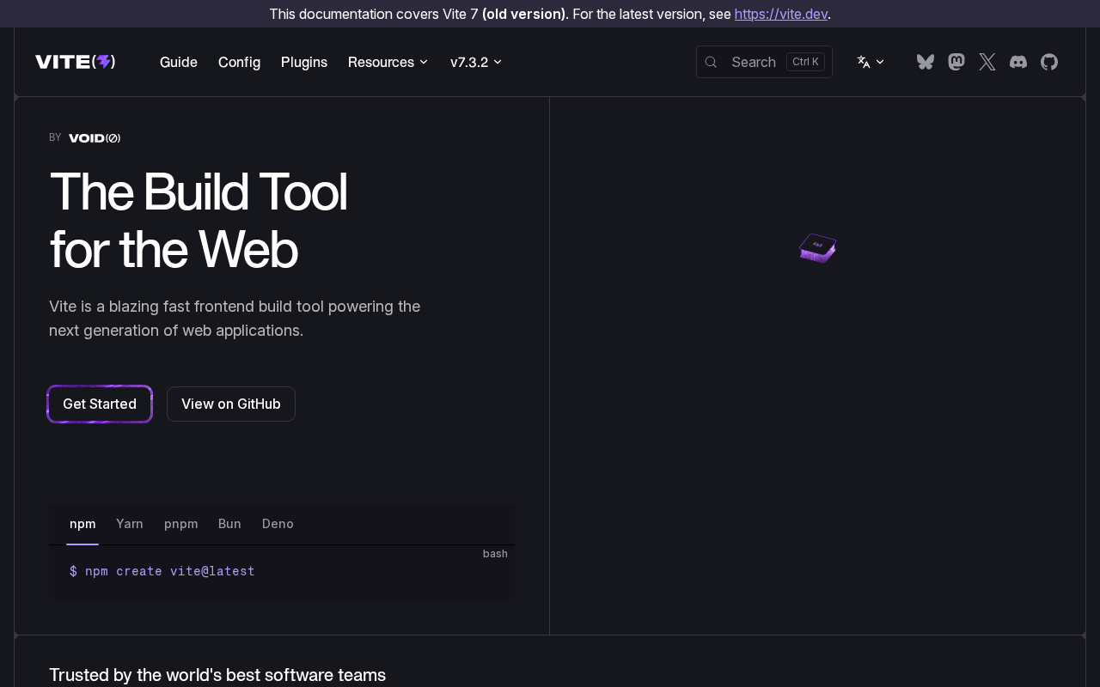The height and width of the screenshot is (687, 1100).
Task: Open the GitHub repository icon
Action: [x=1049, y=62]
